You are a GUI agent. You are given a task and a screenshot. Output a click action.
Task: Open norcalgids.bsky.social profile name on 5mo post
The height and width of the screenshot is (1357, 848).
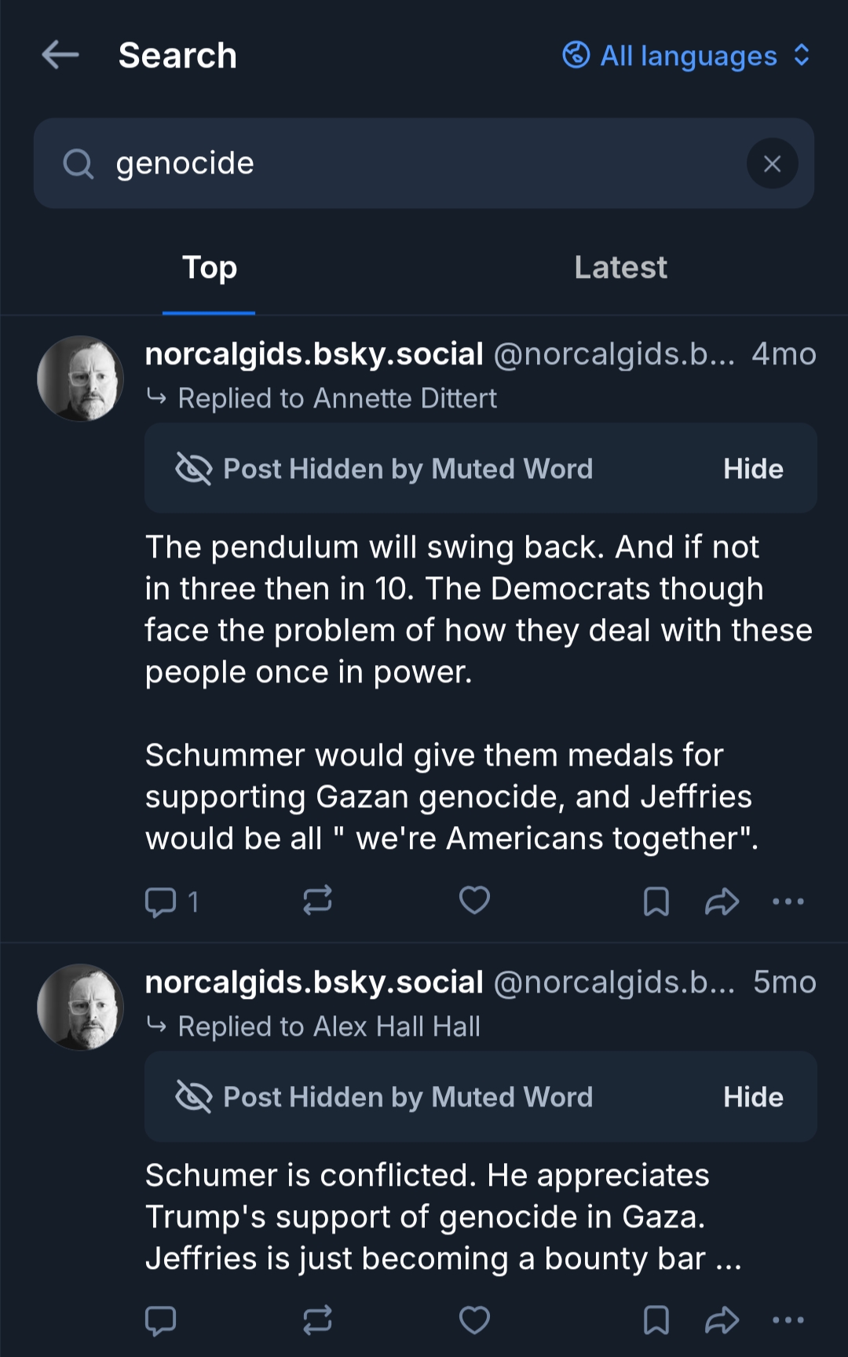[x=314, y=982]
